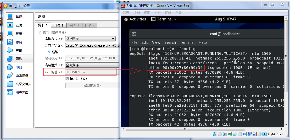Open the terminal File menu
Image resolution: width=290 pixels, height=140 pixels.
(x=134, y=42)
